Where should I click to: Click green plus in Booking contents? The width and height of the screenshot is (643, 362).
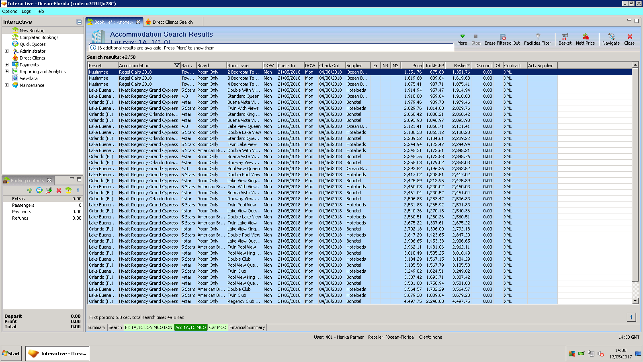coord(30,190)
